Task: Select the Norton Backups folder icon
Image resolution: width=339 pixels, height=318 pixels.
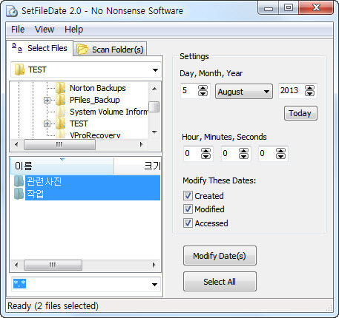Action: (x=60, y=88)
